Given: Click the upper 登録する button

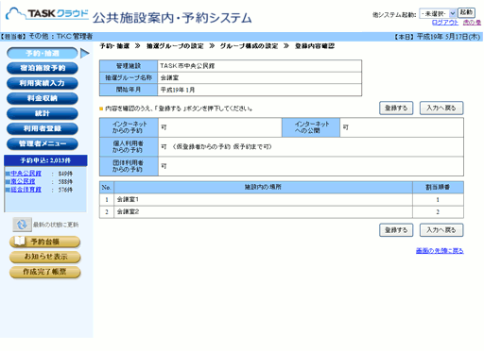Looking at the screenshot, I should coord(396,109).
